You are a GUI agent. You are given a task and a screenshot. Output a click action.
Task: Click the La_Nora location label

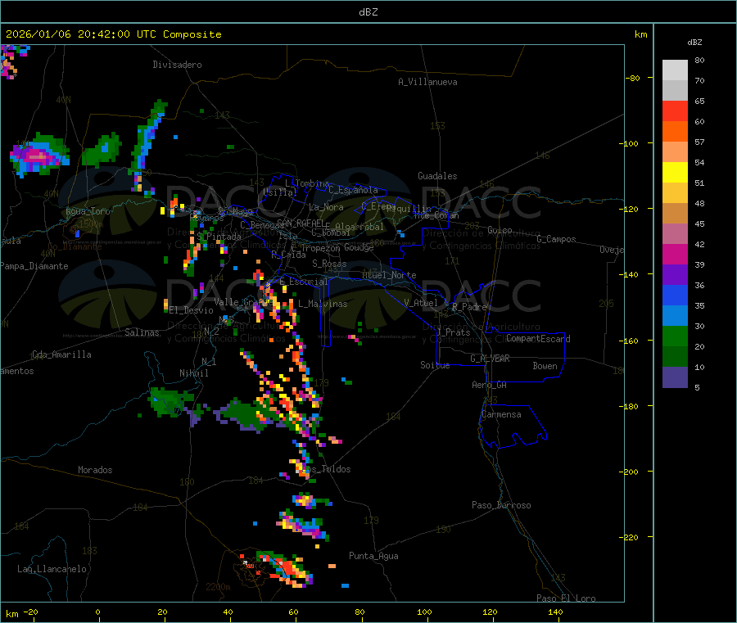[326, 207]
